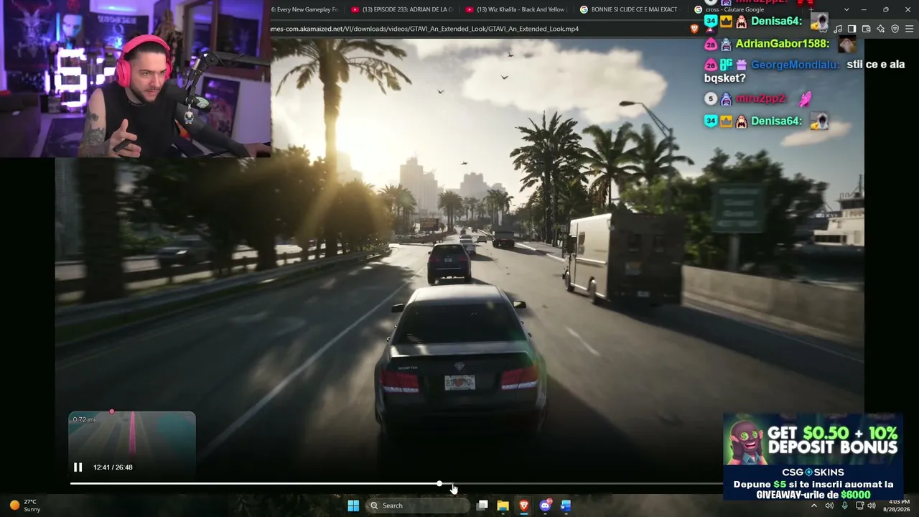The width and height of the screenshot is (919, 517).
Task: Open Brave Rewards triangle icon
Action: pyautogui.click(x=710, y=29)
